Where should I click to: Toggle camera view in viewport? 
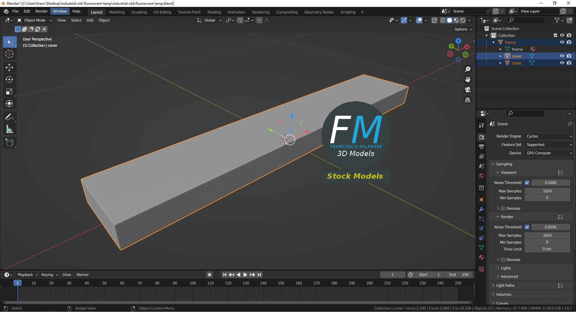coord(468,90)
